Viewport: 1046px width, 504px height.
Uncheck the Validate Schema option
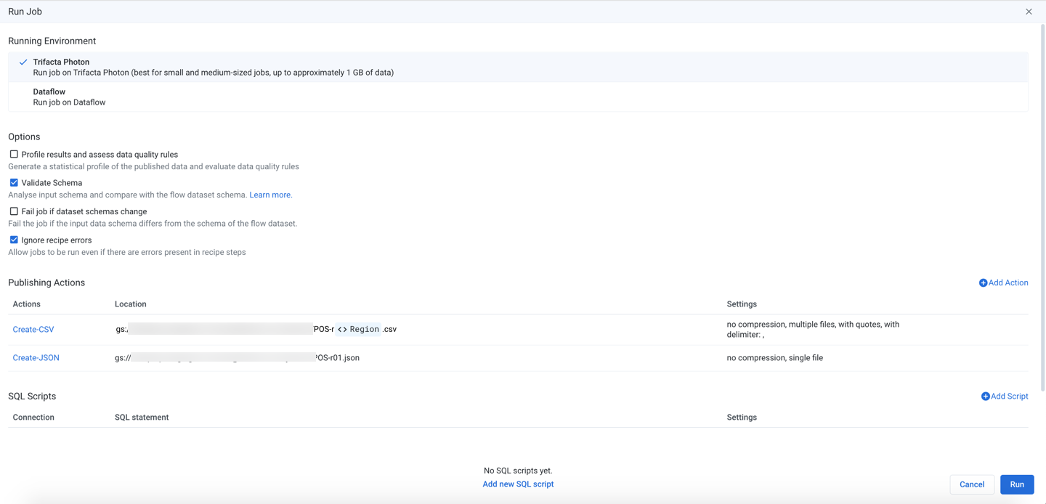pos(14,183)
